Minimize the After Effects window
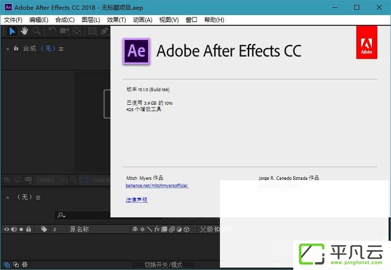This screenshot has width=391, height=270. click(335, 7)
